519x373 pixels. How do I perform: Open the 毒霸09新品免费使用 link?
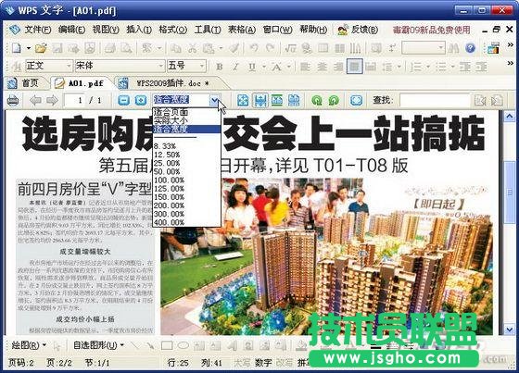[431, 31]
